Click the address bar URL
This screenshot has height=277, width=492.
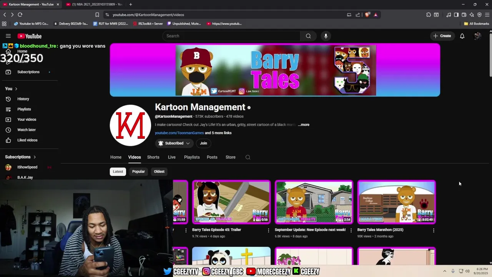point(148,15)
